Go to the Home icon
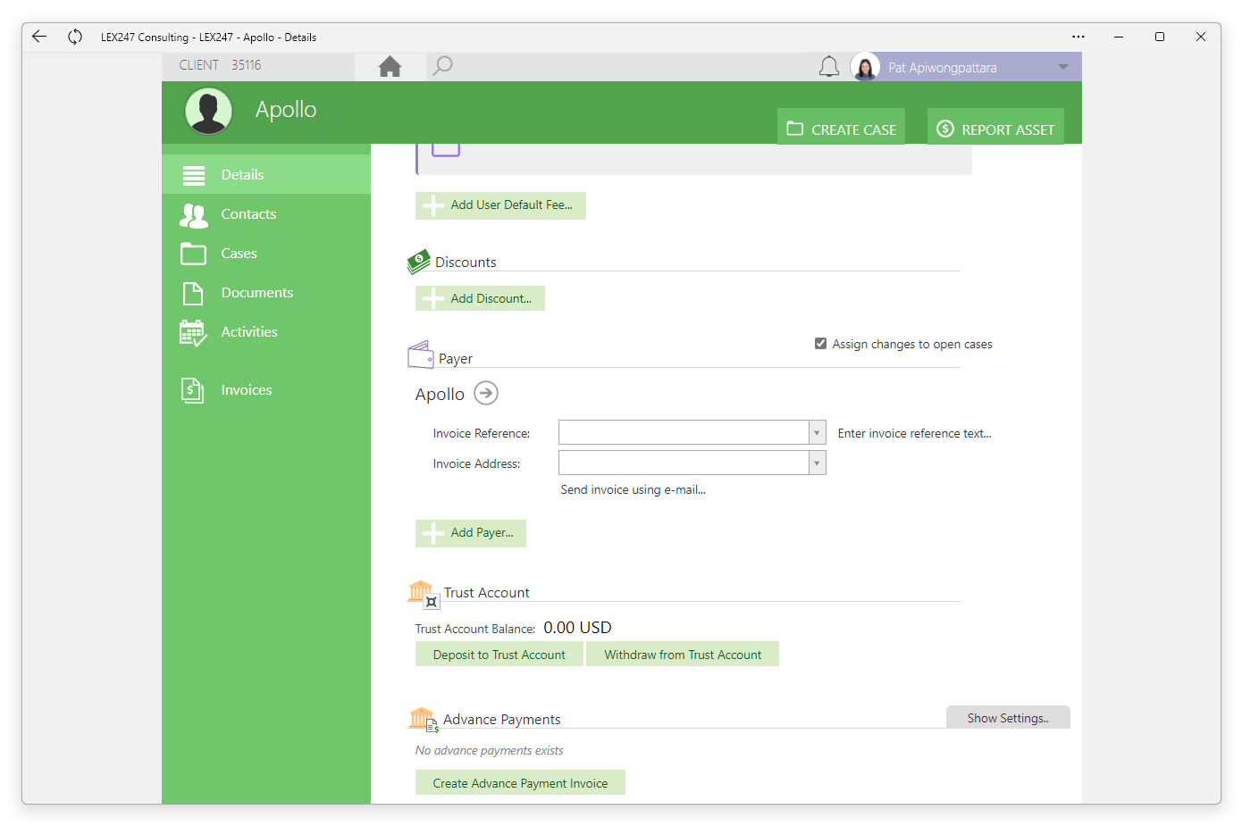Screen dimensions: 1242x826 click(x=390, y=67)
